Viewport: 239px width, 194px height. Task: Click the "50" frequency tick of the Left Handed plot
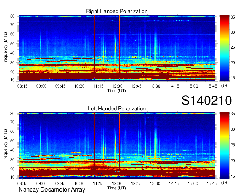tap(12, 141)
